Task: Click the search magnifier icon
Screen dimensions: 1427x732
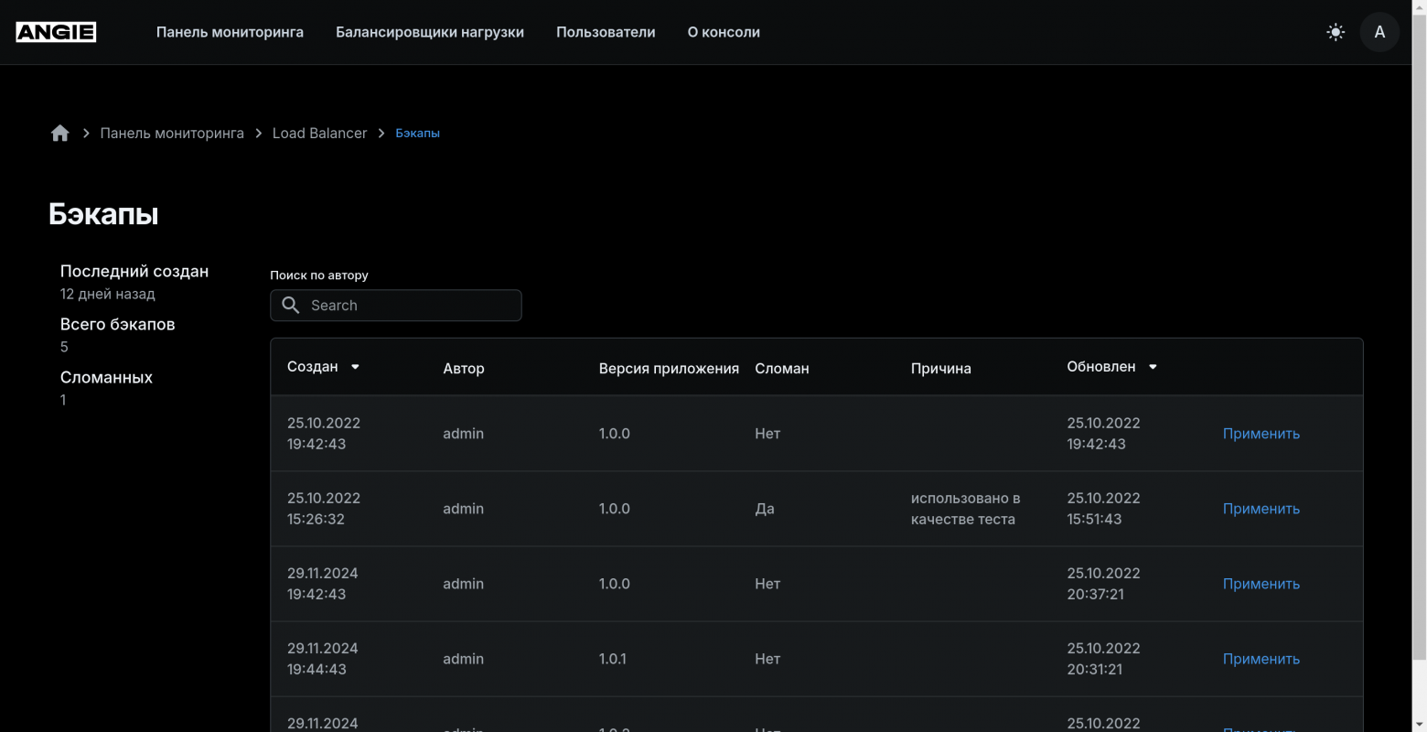Action: (x=291, y=306)
